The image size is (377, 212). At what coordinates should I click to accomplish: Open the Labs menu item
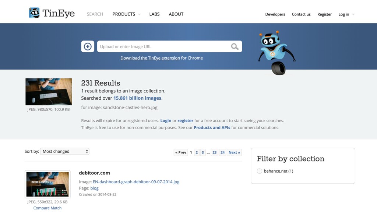pyautogui.click(x=154, y=14)
